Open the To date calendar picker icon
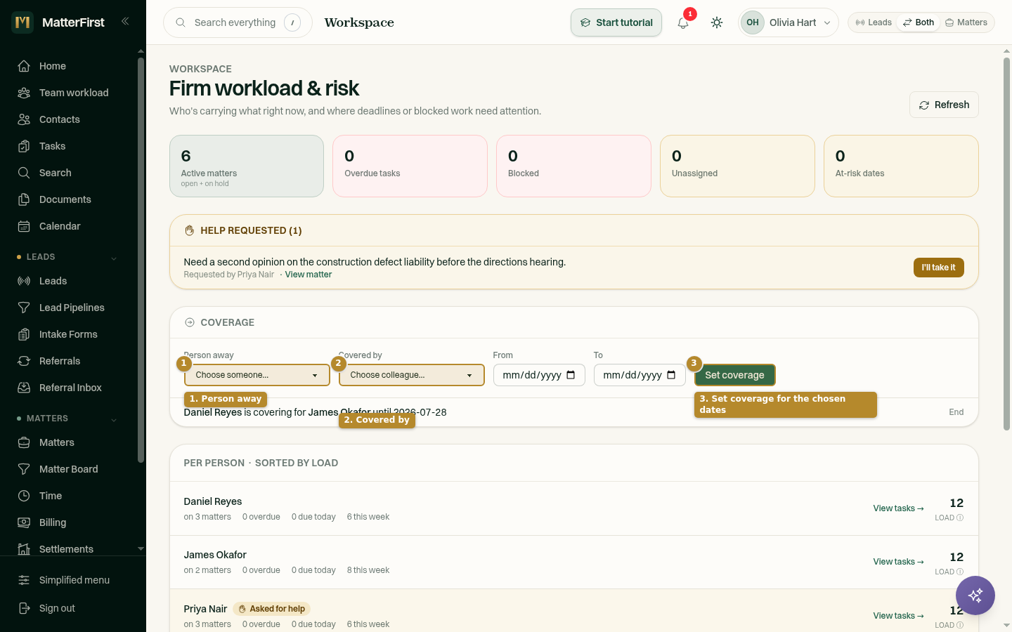The width and height of the screenshot is (1012, 632). point(671,375)
